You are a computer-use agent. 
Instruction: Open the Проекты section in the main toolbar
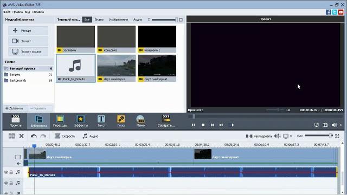[x=16, y=121]
